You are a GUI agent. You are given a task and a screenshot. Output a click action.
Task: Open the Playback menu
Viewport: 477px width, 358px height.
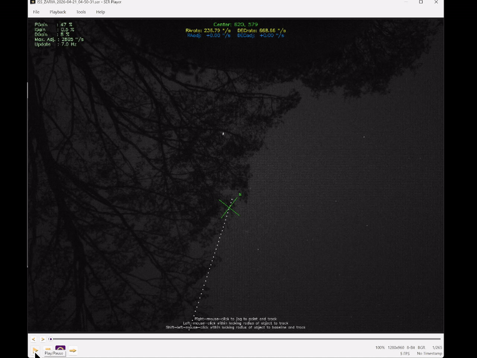(x=58, y=12)
